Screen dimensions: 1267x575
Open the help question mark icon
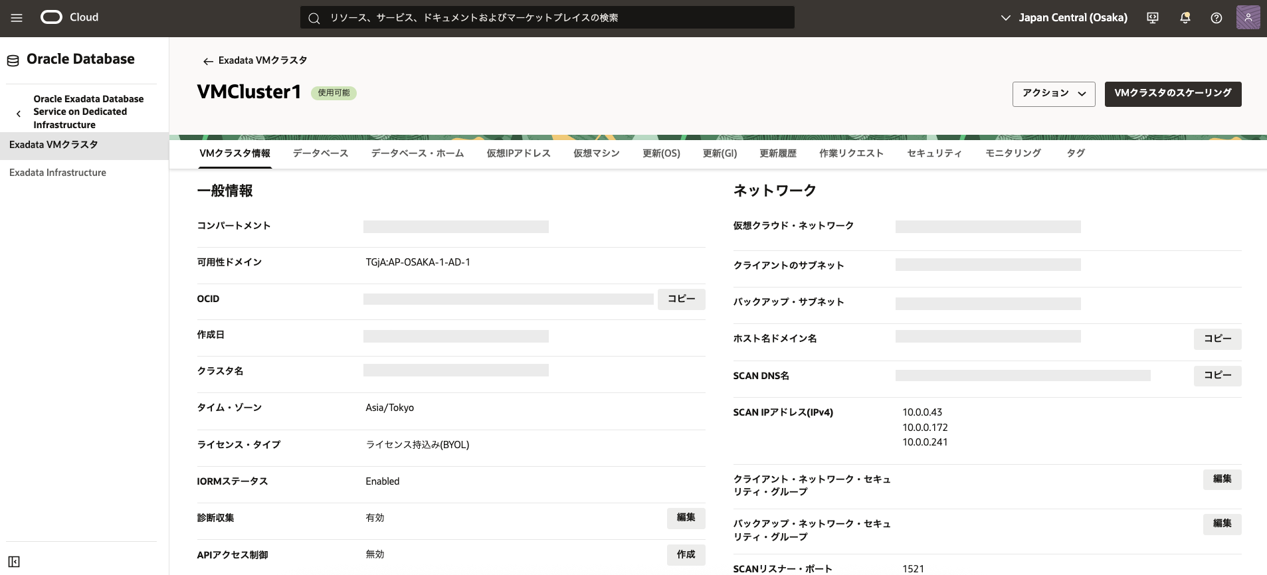point(1216,18)
